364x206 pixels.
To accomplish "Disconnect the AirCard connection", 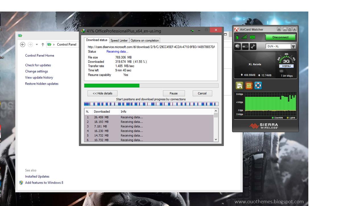I will (280, 37).
